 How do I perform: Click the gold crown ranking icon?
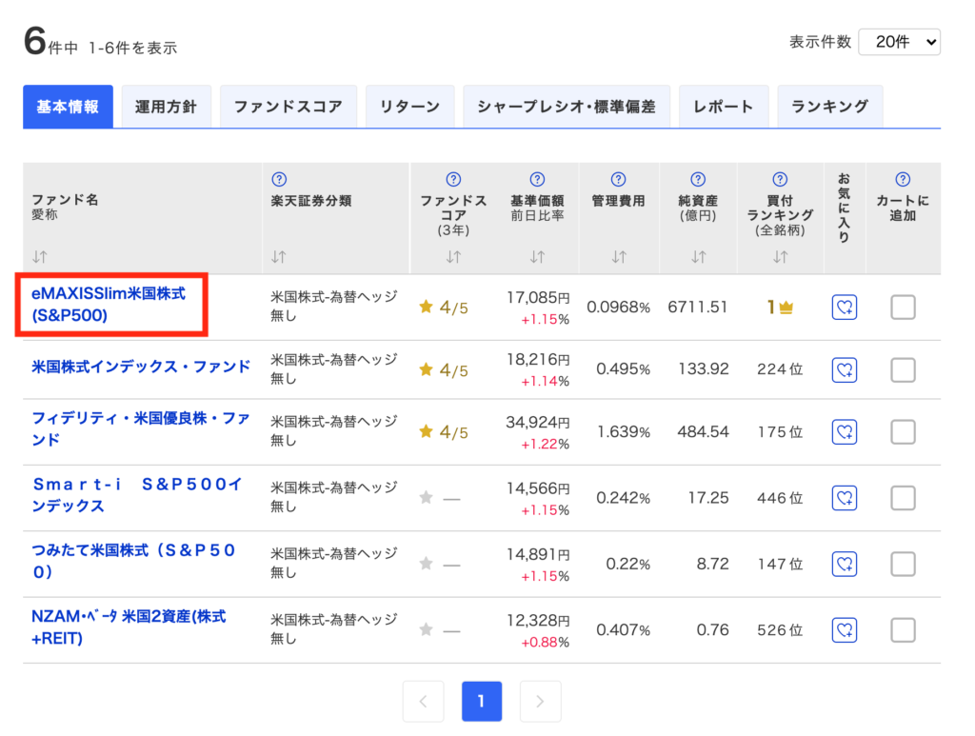point(786,308)
